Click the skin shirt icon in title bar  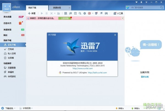(136, 2)
